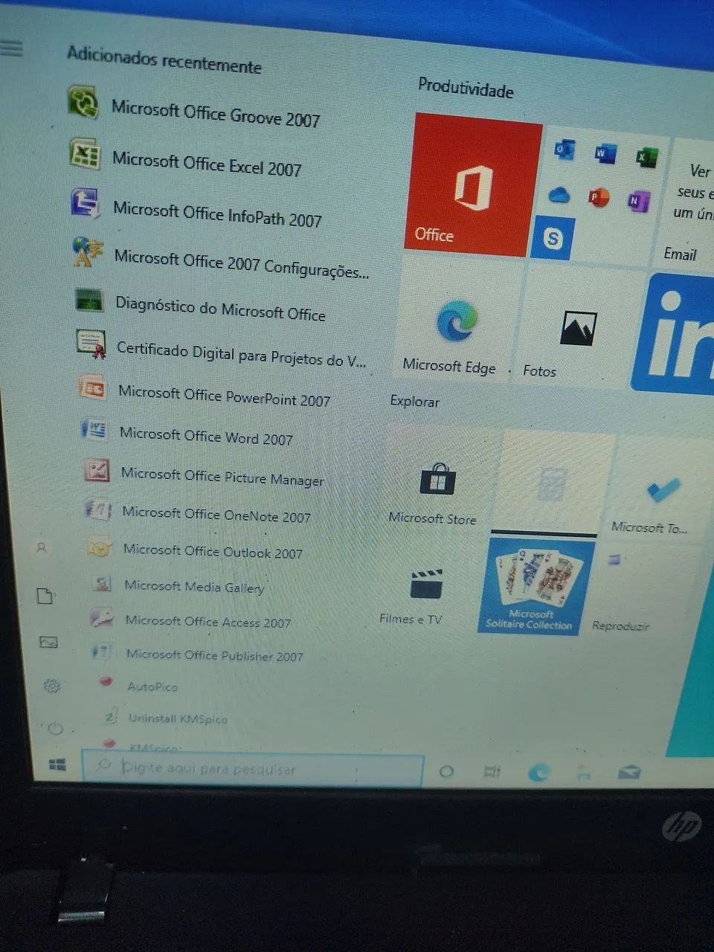Click the Diagnóstico do Microsoft Office icon

[89, 300]
